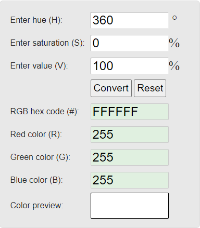Viewport: 200px width, 228px height.
Task: Click the Reset button
Action: 150,88
